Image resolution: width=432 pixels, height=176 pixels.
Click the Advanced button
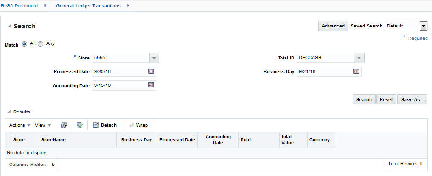click(333, 26)
